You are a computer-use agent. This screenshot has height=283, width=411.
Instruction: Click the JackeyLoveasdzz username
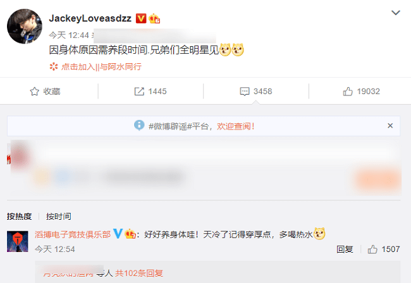(x=90, y=18)
